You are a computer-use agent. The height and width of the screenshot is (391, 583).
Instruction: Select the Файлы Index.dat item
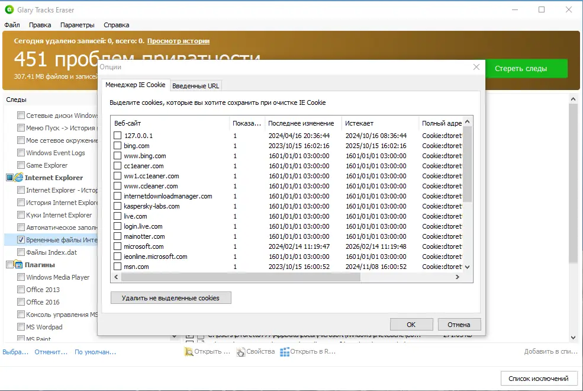pos(51,252)
